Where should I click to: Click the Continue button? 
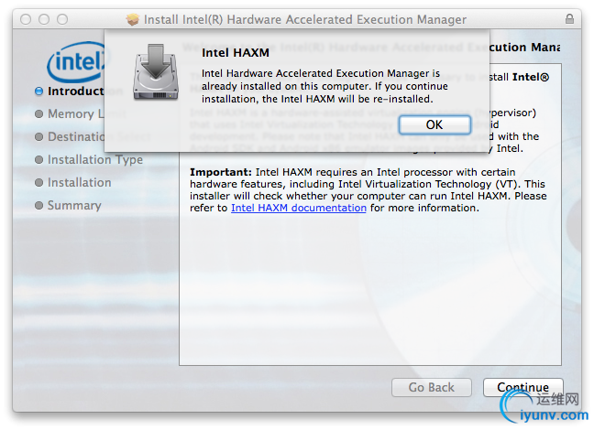522,387
